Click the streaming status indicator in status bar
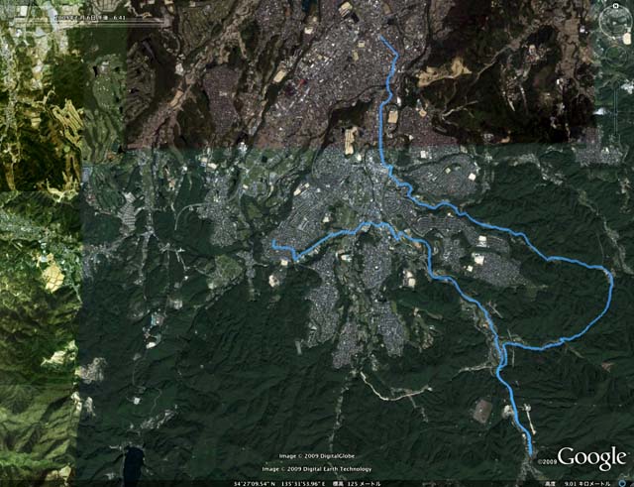 click(622, 484)
